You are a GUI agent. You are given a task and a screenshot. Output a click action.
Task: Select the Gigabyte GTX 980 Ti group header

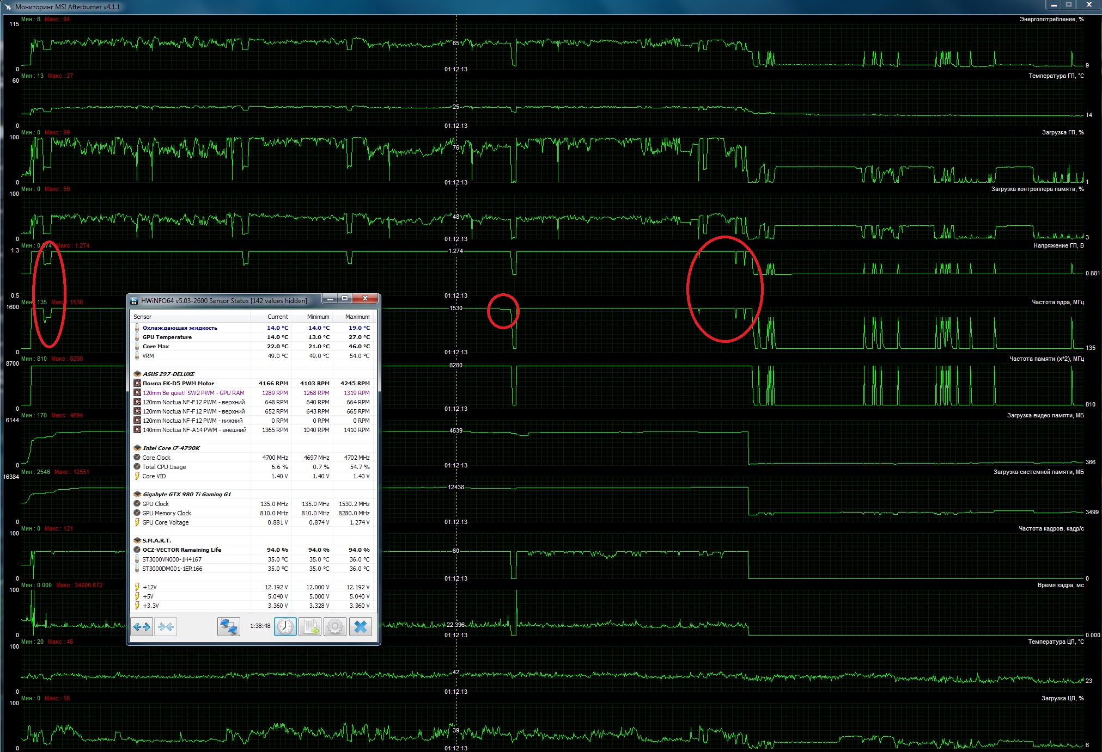pos(186,494)
